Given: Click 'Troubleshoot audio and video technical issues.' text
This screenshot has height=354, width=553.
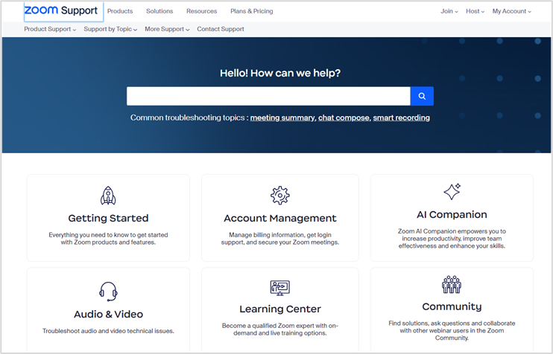Looking at the screenshot, I should coord(108,331).
